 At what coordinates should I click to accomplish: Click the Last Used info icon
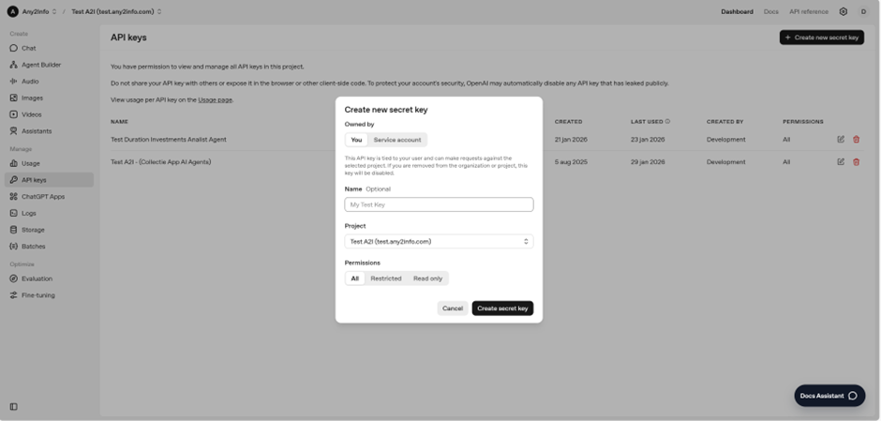(667, 122)
